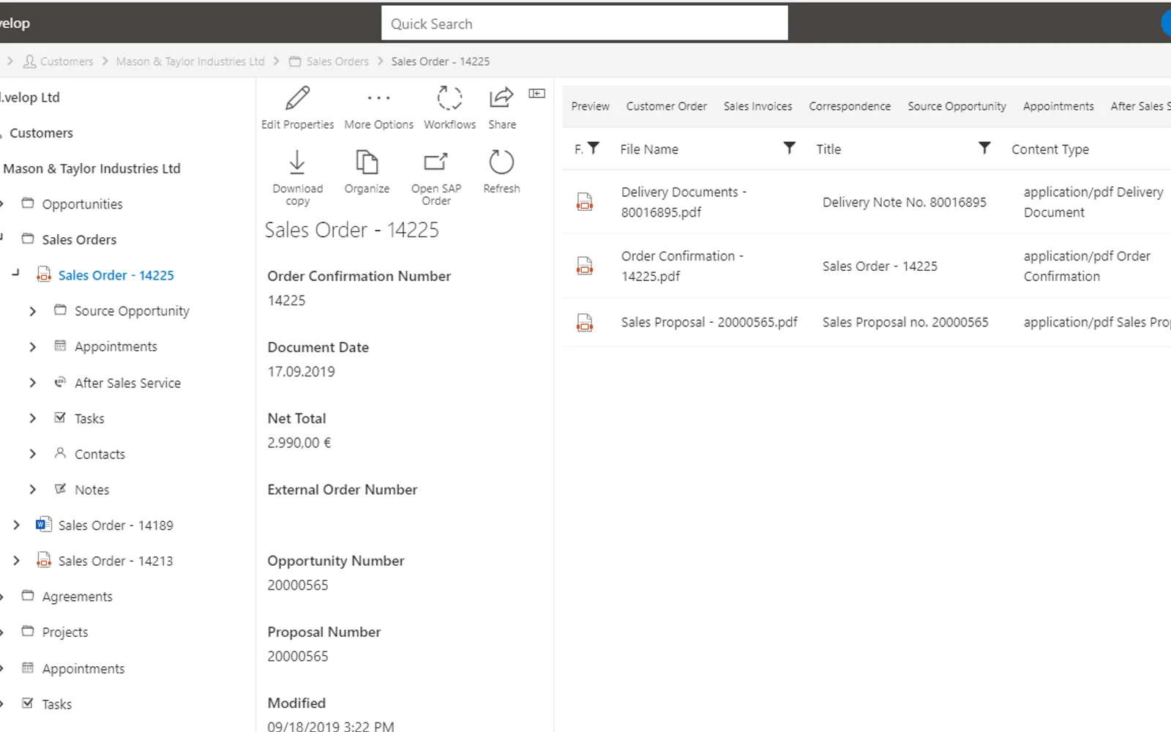
Task: Click the Quick Search field
Action: 584,23
